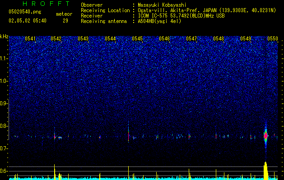
Task: Click the 'Receiving antenna' label
Action: coord(104,21)
